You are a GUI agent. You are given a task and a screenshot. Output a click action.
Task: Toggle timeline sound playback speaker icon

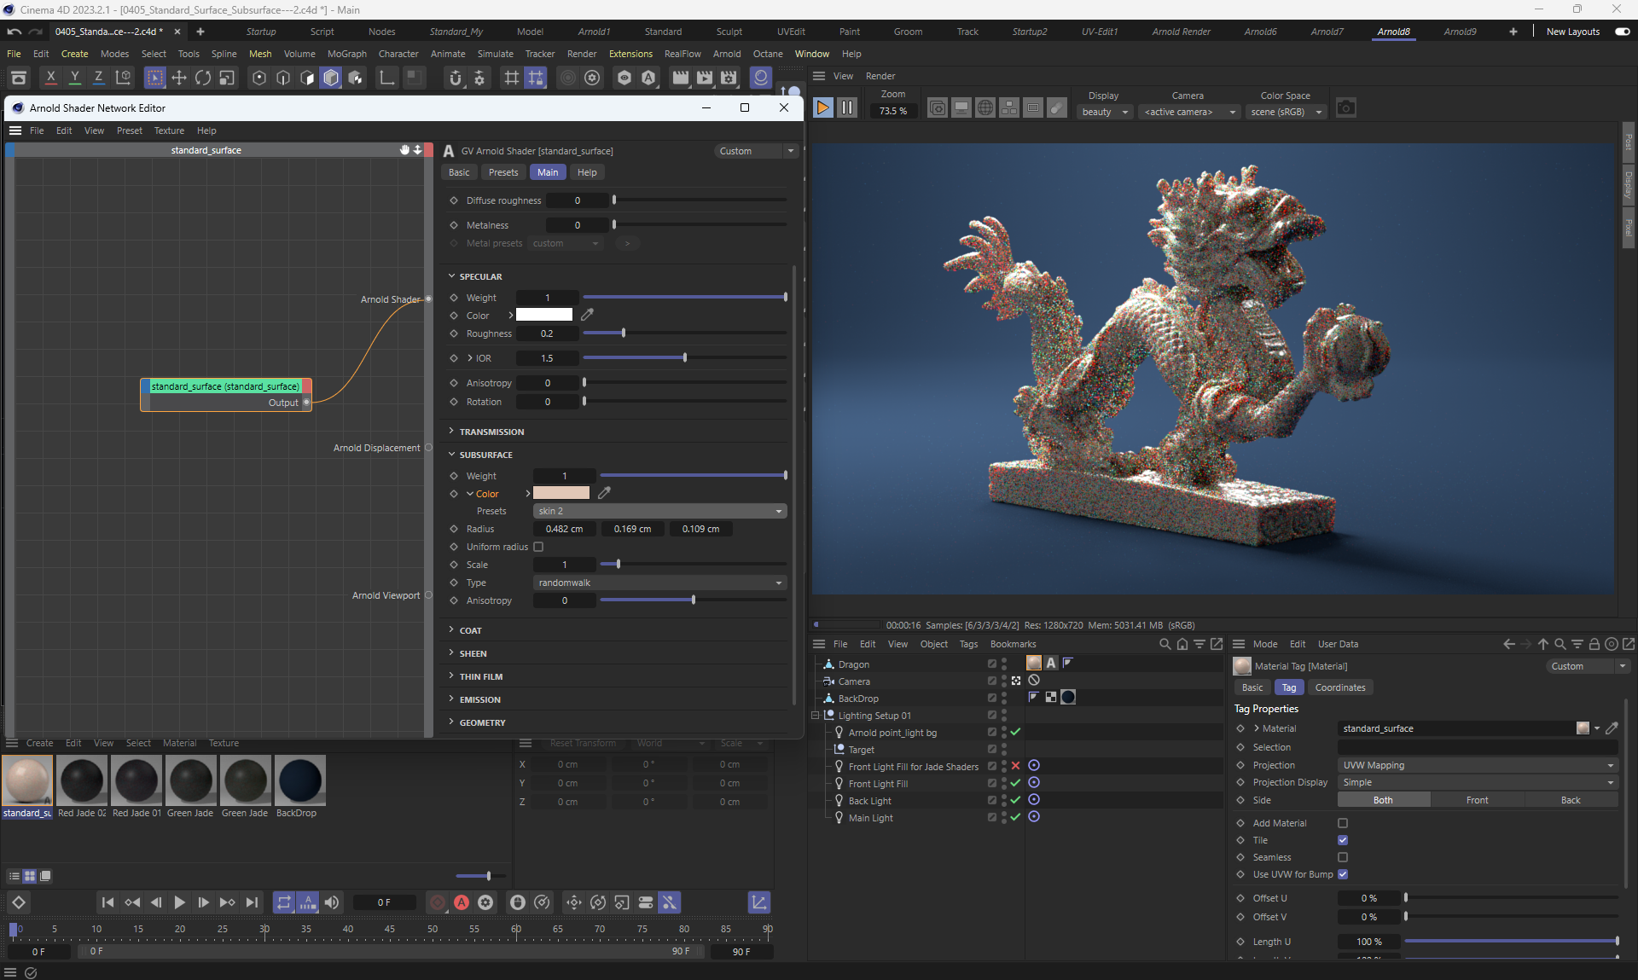(x=332, y=902)
